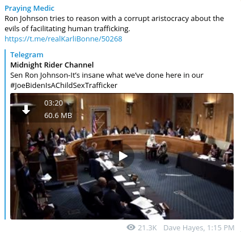Click the duration and size overlay badge
241x232 pixels.
[44, 109]
